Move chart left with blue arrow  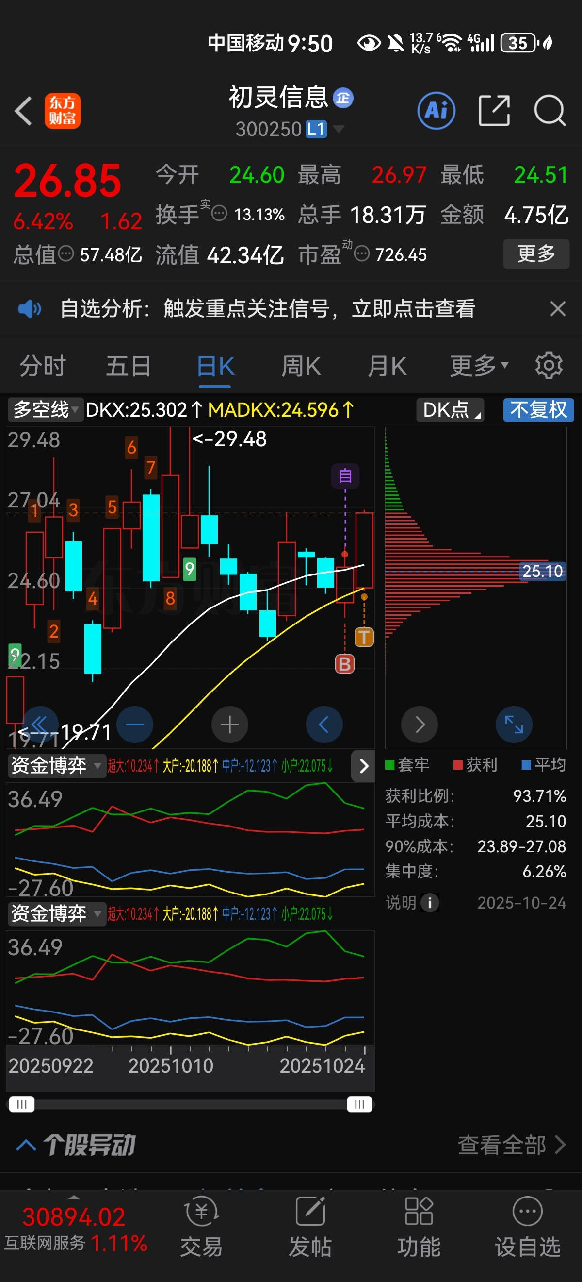(324, 725)
